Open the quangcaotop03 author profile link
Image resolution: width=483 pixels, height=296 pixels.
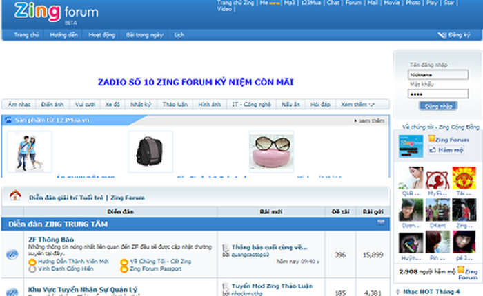(250, 255)
